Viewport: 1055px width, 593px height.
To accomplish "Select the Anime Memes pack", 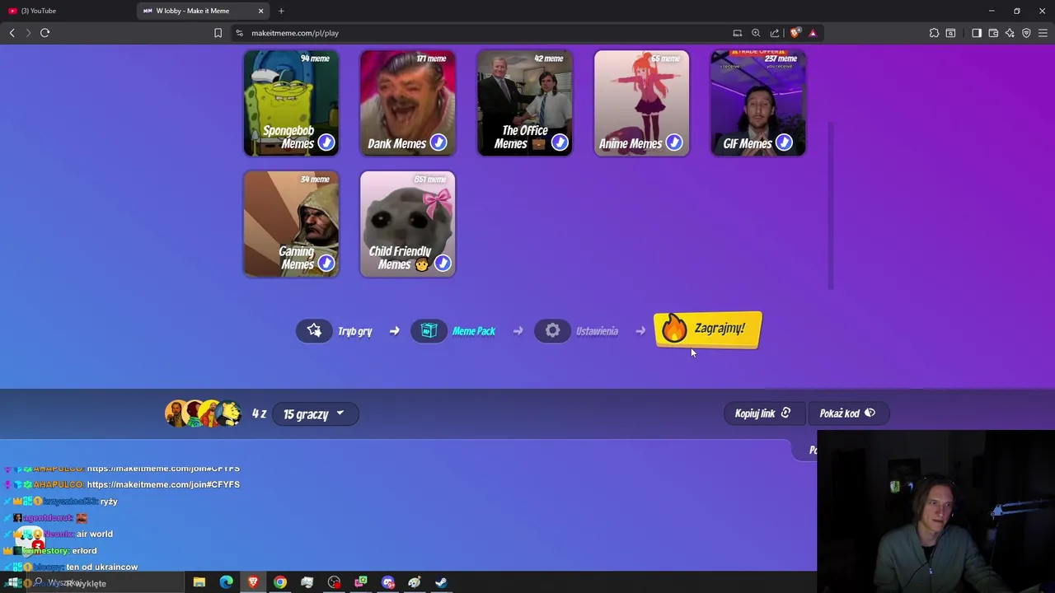I will (x=641, y=103).
